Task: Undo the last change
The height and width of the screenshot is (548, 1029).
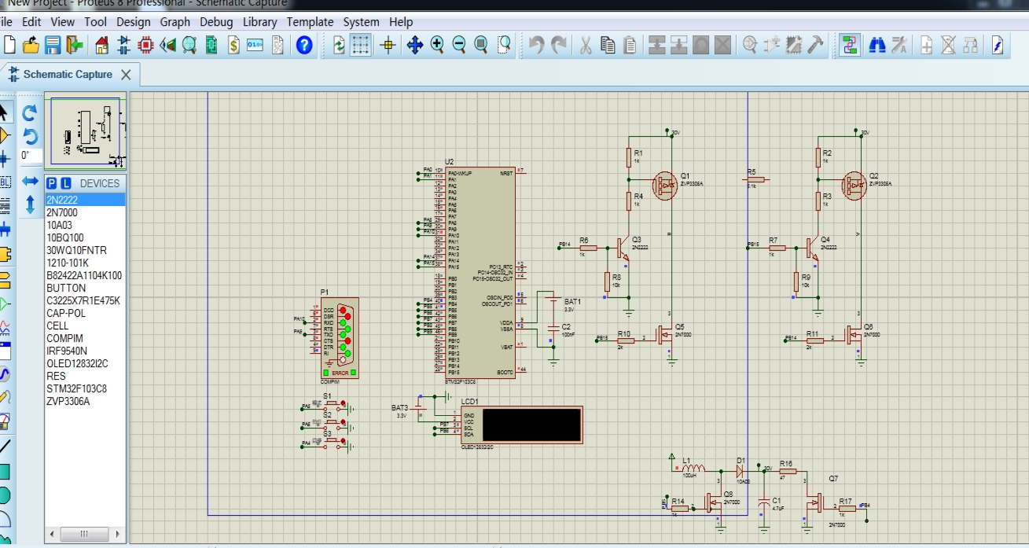Action: pos(536,45)
